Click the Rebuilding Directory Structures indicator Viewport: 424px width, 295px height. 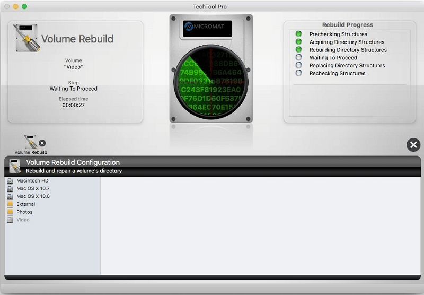click(298, 50)
